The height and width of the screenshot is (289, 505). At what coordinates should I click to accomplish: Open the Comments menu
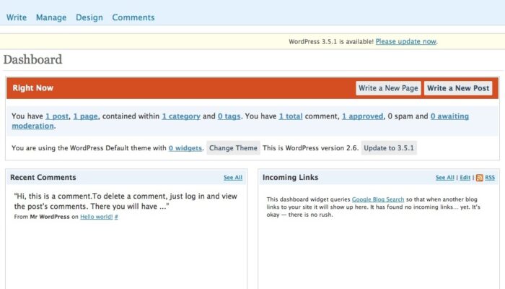click(133, 17)
